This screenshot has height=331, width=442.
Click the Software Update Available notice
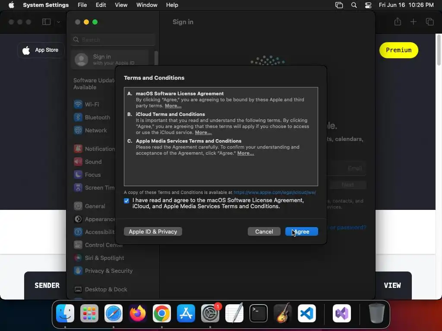[94, 84]
